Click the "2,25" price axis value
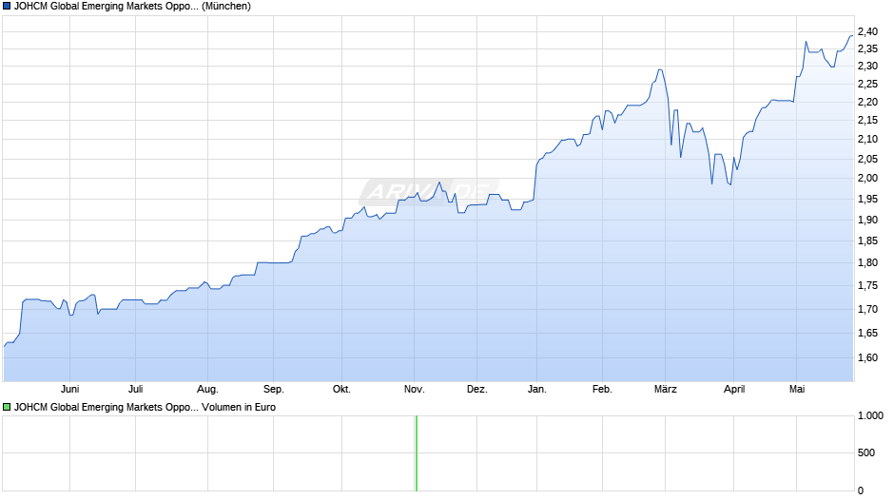894x500 pixels. [x=867, y=85]
